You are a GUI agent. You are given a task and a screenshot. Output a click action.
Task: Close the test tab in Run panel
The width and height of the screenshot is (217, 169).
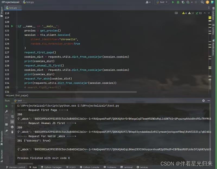pyautogui.click(x=24, y=101)
